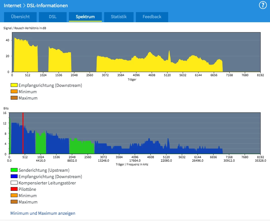Click 'Minimum und Maximum anzeigen' link
This screenshot has height=222, width=270.
click(x=43, y=213)
